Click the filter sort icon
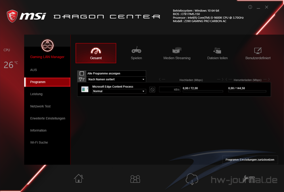Screen dimensions: 284x192 [82, 79]
